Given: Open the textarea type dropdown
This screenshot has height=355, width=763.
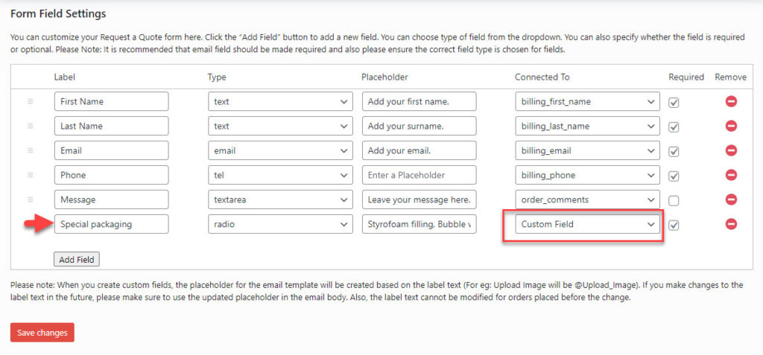Looking at the screenshot, I should [280, 200].
